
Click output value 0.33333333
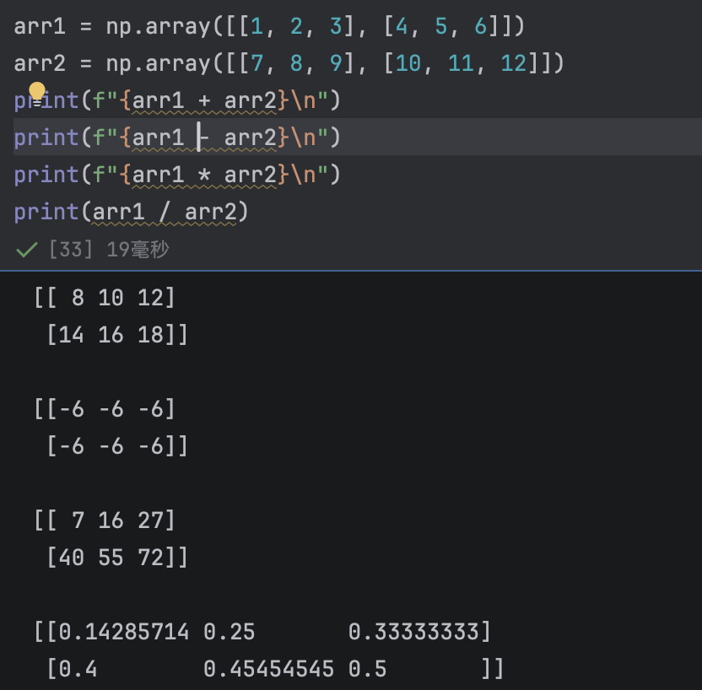(413, 632)
